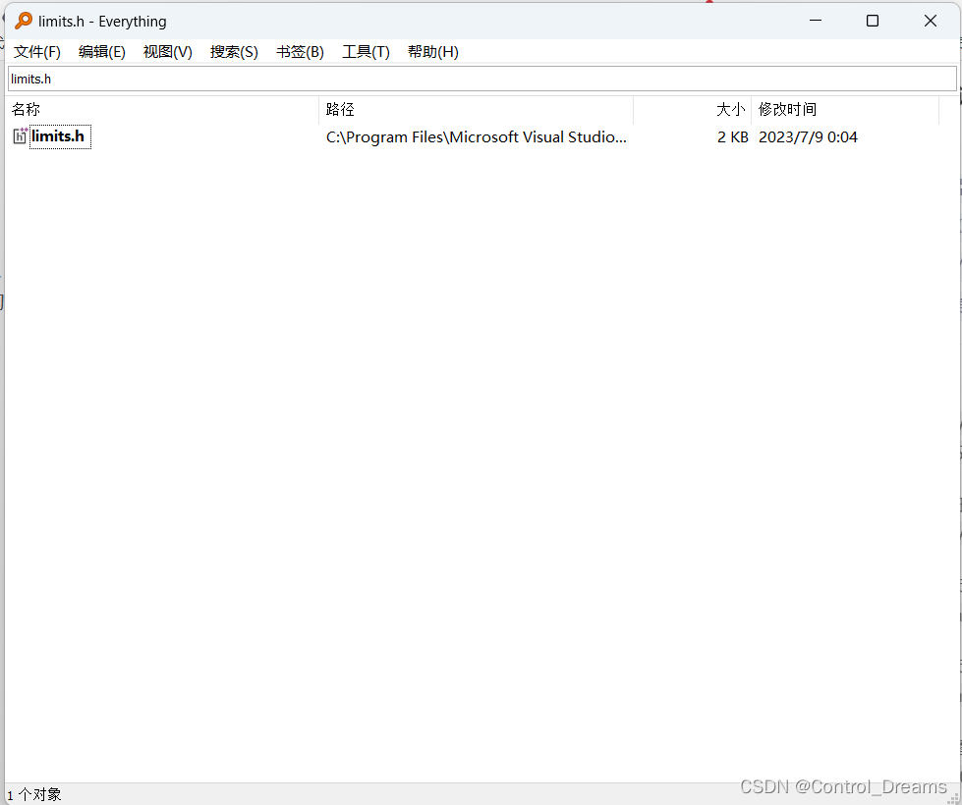This screenshot has width=962, height=805.
Task: Select the limits.h file icon in results
Action: 21,136
